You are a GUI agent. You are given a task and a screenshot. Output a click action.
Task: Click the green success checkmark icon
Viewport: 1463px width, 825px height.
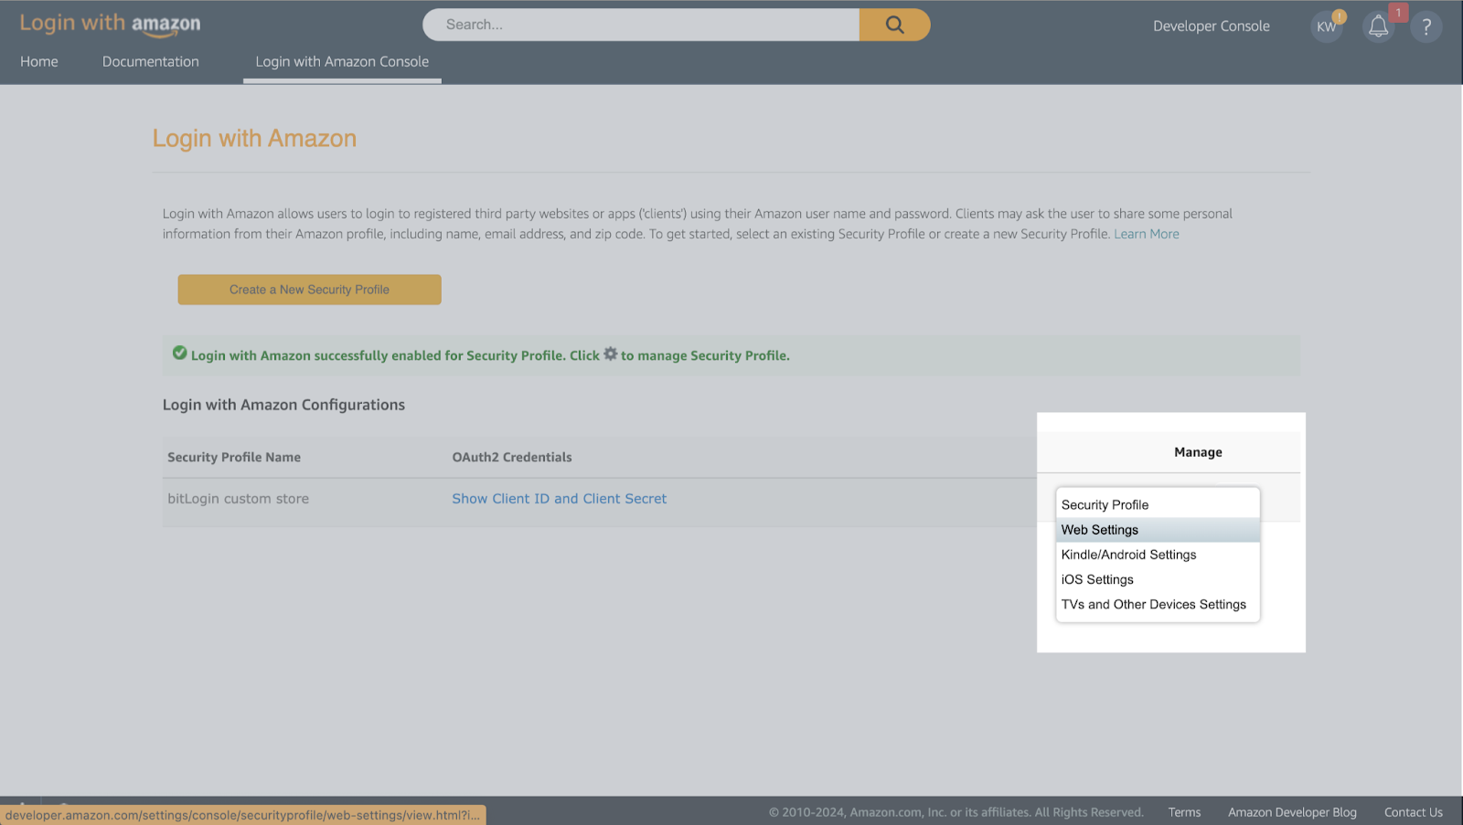pyautogui.click(x=180, y=354)
